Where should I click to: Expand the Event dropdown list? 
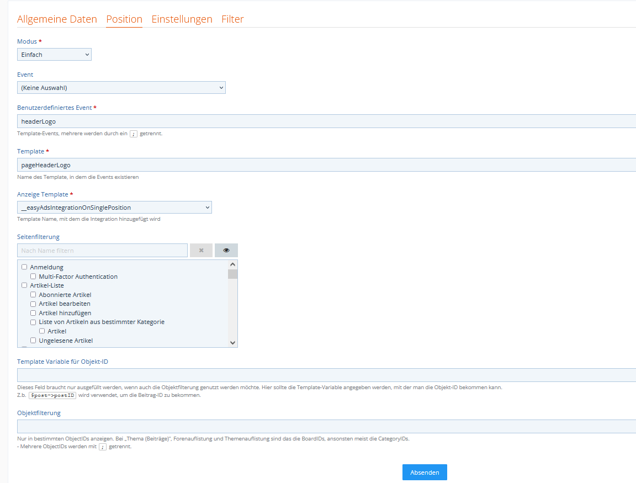pos(121,88)
